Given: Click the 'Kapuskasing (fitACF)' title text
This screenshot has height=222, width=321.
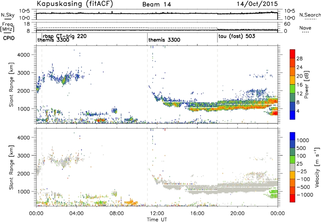Looking at the screenshot, I should (75, 4).
